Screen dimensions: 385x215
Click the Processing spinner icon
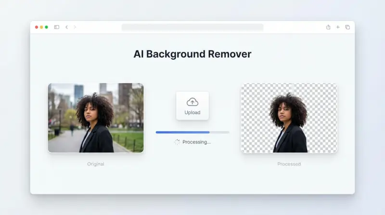coord(177,142)
